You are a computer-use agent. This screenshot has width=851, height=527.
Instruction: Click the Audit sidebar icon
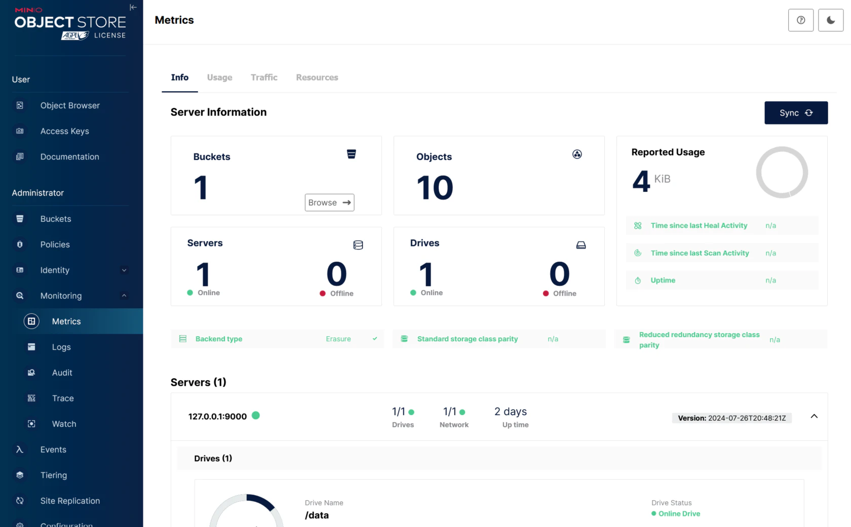point(31,373)
